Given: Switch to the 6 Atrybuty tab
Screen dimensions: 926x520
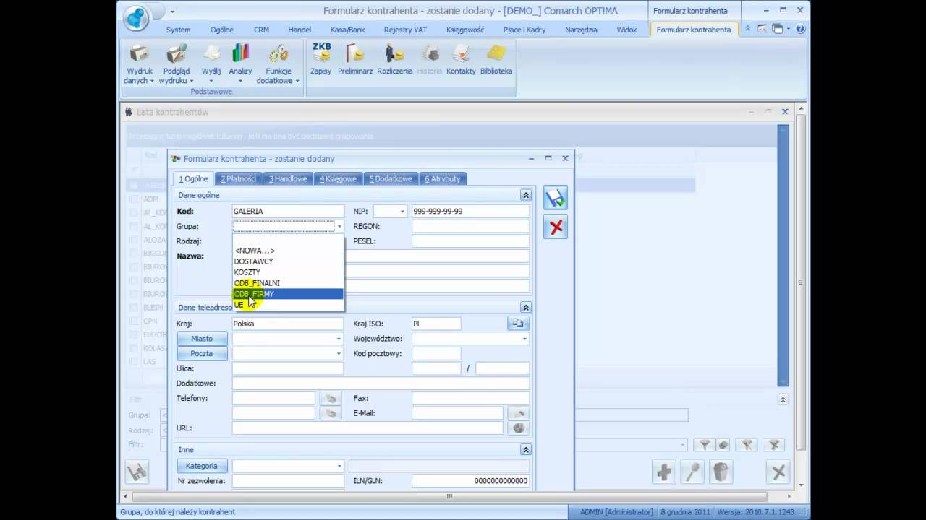Looking at the screenshot, I should (443, 178).
